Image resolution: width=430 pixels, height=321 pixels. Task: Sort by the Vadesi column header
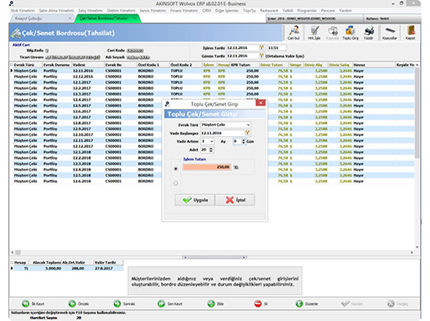click(88, 65)
